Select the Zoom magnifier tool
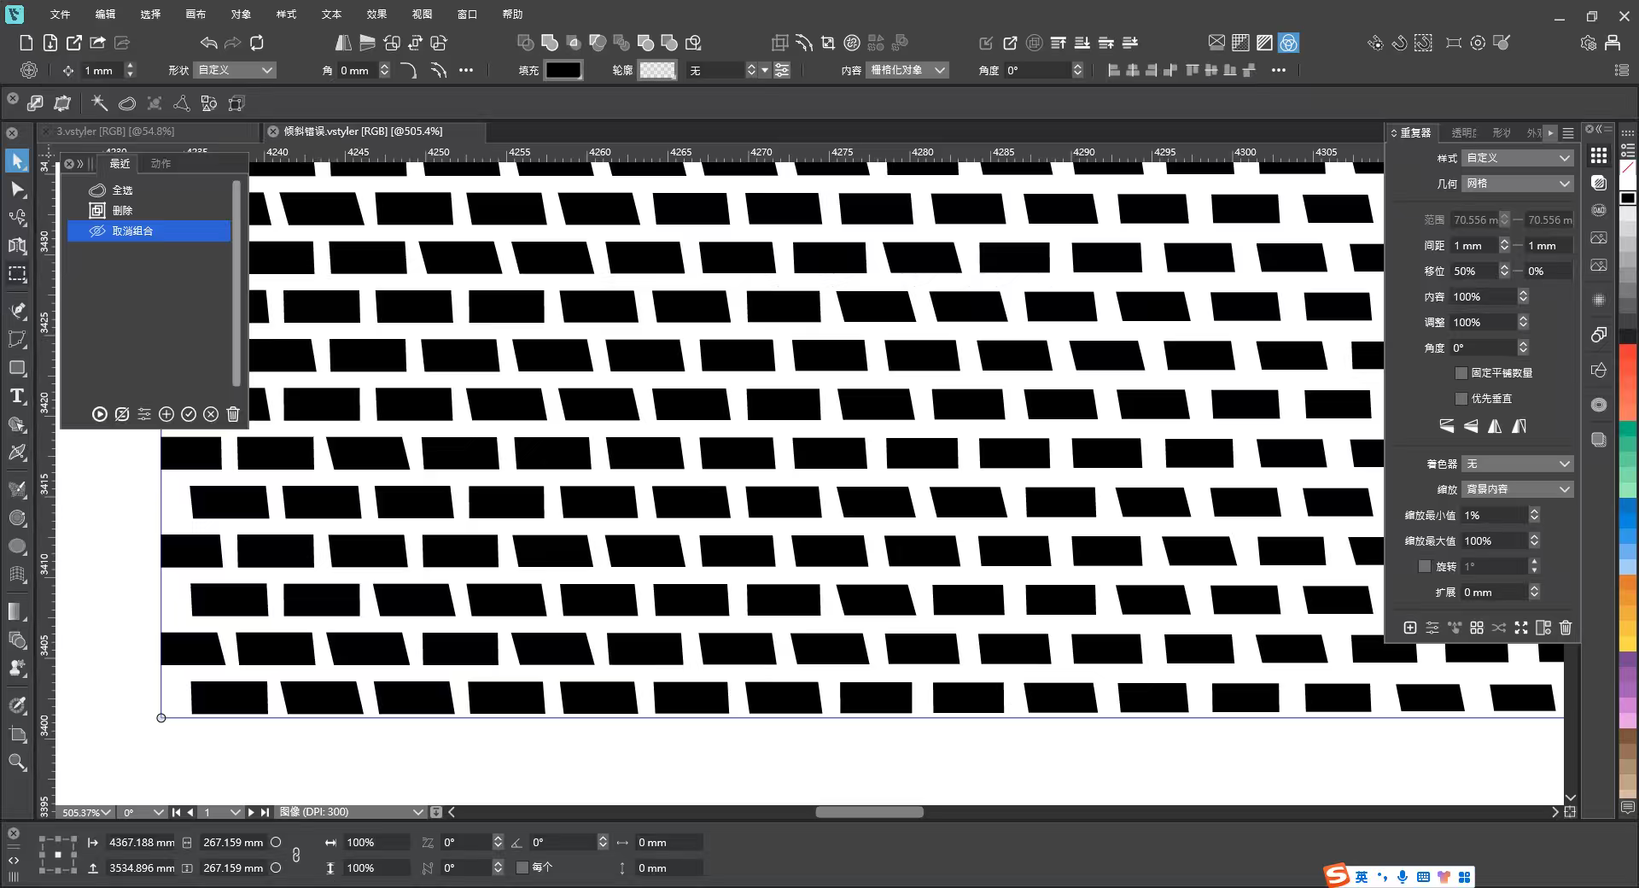1639x888 pixels. (x=17, y=762)
